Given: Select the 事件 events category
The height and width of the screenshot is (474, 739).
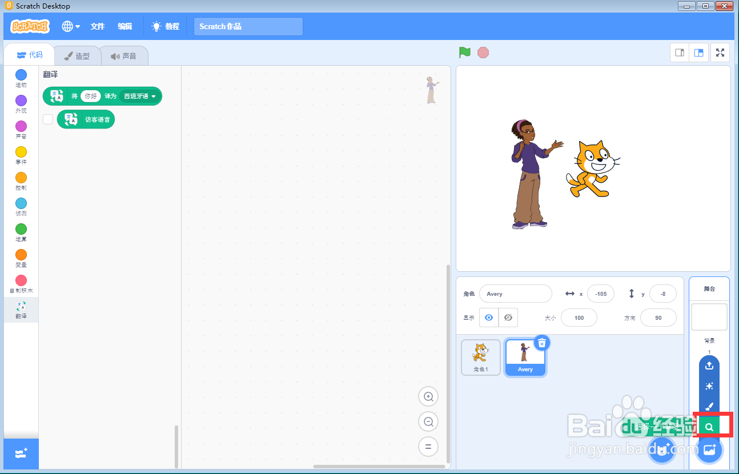Looking at the screenshot, I should (x=21, y=156).
